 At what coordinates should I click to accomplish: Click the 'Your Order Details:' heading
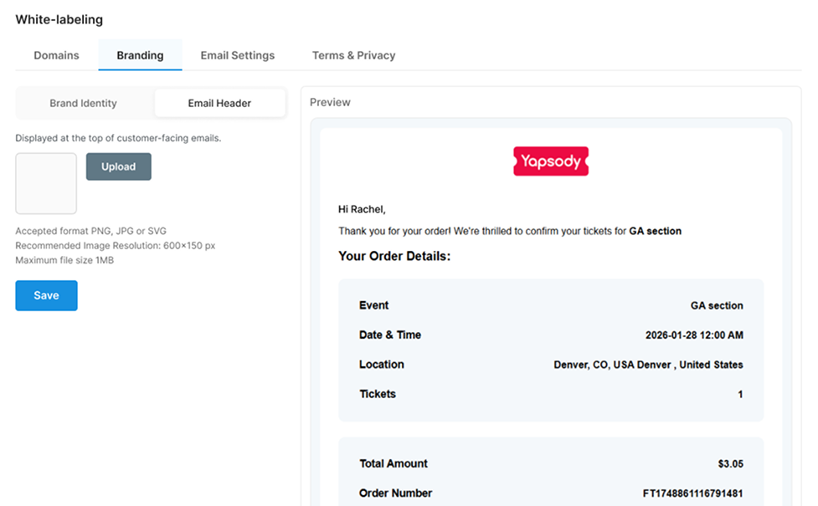[x=394, y=256]
